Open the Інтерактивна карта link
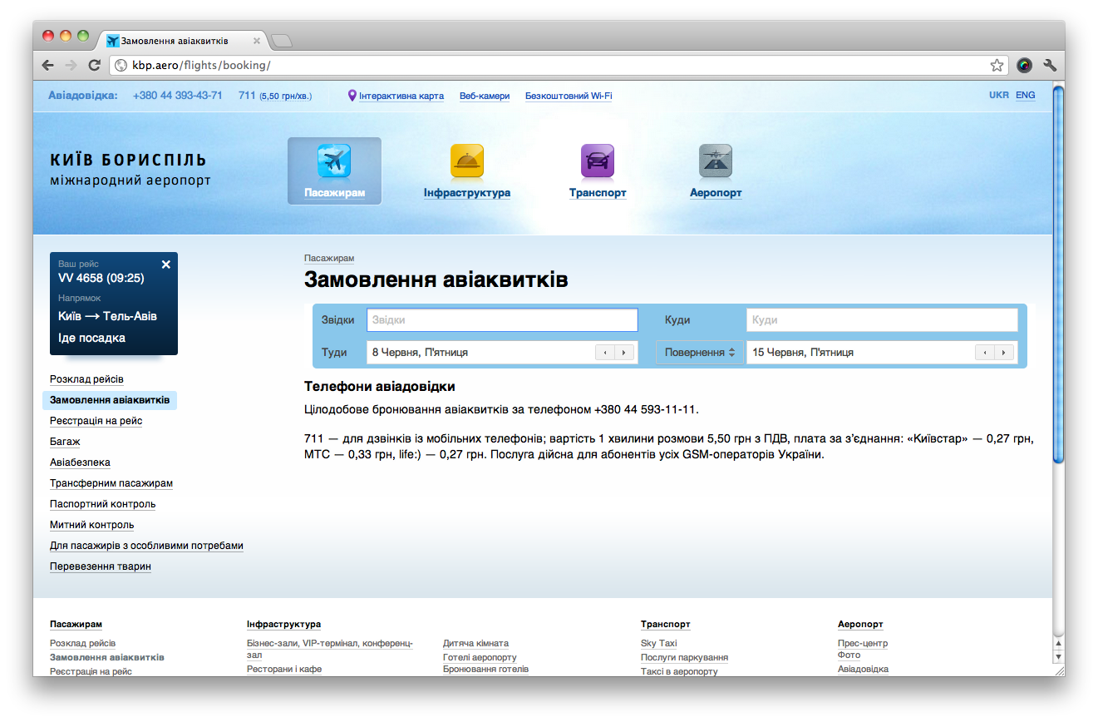 pyautogui.click(x=401, y=96)
